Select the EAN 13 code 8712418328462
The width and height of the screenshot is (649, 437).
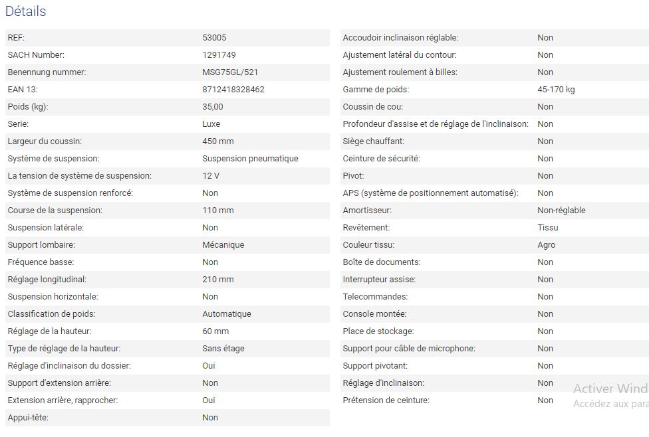[233, 90]
